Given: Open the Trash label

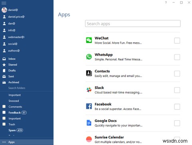Looking at the screenshot, I should (x=12, y=124).
